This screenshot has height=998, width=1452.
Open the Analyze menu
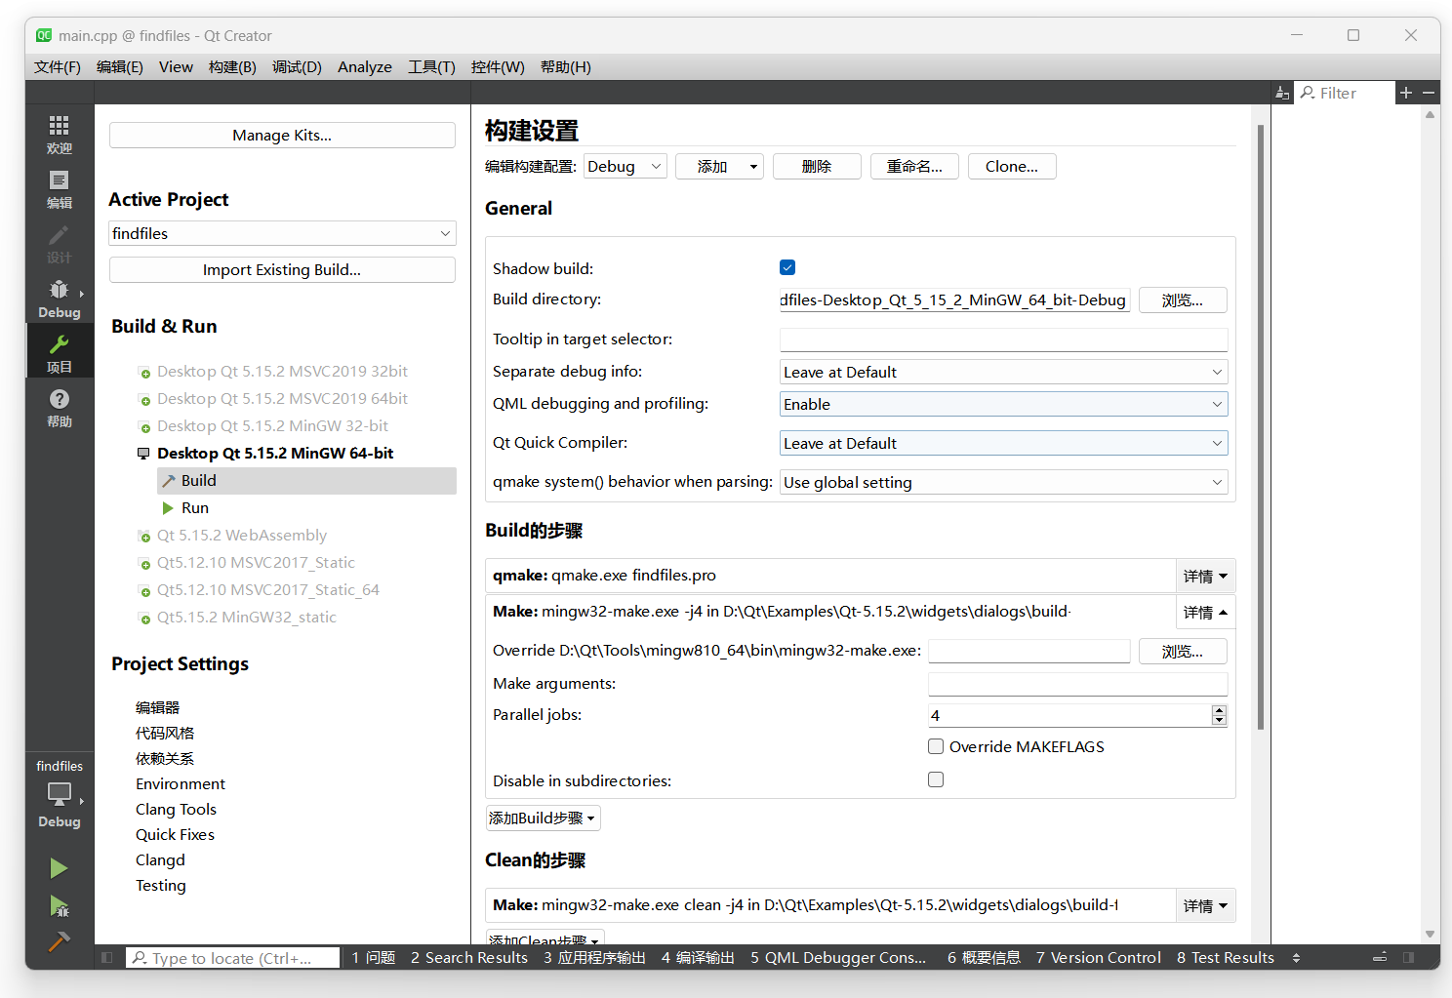[x=365, y=66]
